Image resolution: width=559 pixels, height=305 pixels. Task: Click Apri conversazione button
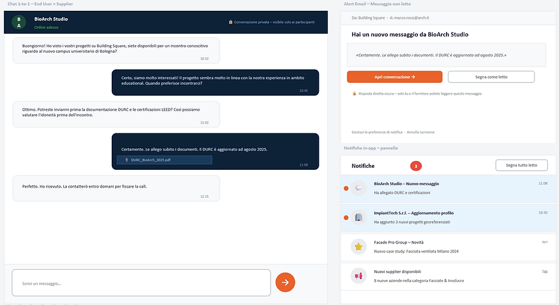(x=395, y=77)
